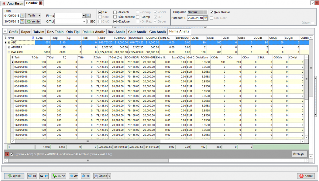Click the inner grid's scroll-down arrow

[306, 137]
